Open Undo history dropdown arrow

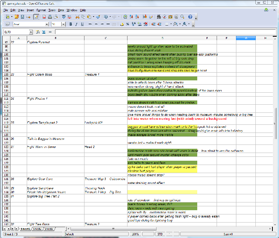(x=110, y=17)
